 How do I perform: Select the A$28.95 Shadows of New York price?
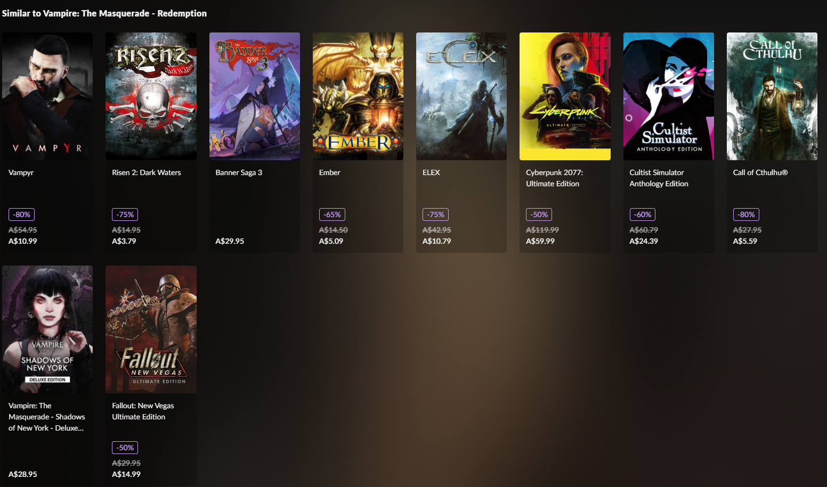tap(23, 474)
